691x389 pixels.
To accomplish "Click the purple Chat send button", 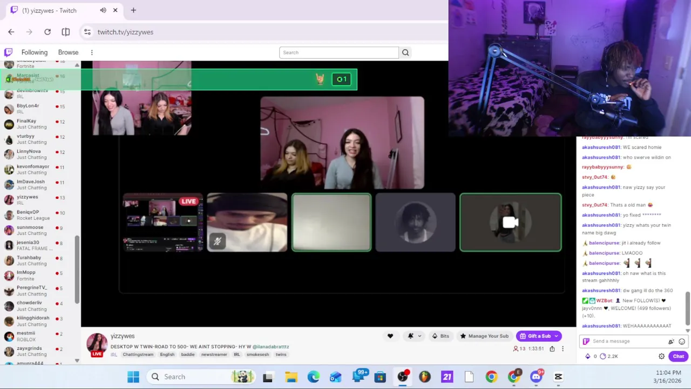I will pyautogui.click(x=678, y=356).
